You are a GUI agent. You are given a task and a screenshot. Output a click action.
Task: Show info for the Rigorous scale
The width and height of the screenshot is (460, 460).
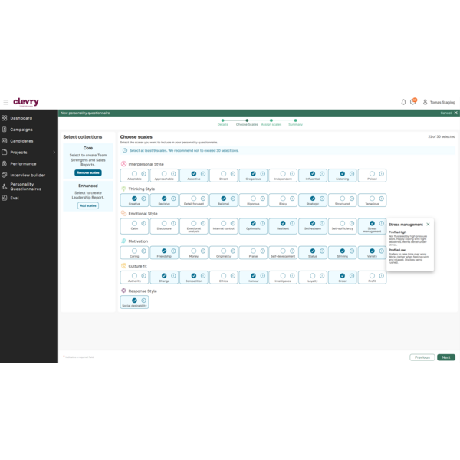pyautogui.click(x=262, y=199)
